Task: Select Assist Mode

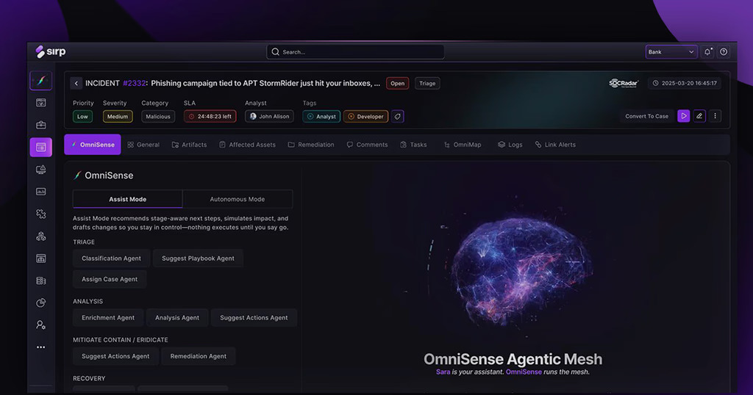Action: coord(128,199)
